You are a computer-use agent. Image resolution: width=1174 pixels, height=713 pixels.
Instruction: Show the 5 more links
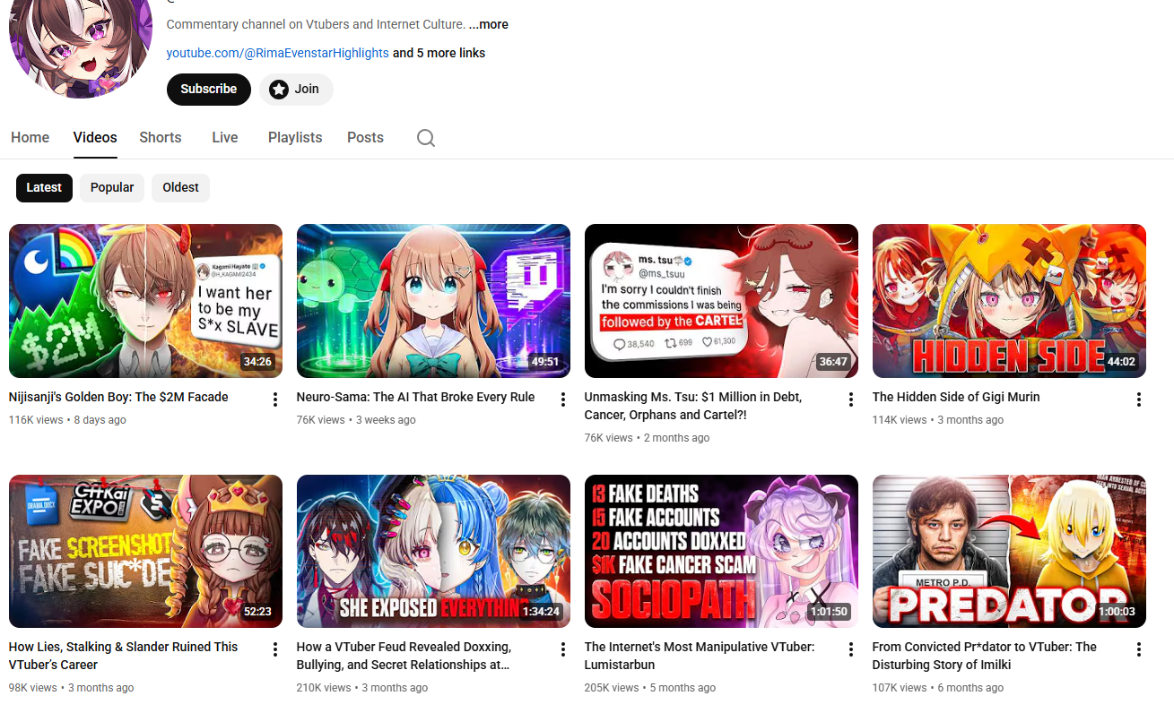pos(439,53)
